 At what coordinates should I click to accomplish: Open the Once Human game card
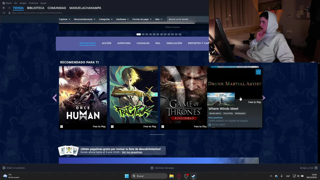83,98
